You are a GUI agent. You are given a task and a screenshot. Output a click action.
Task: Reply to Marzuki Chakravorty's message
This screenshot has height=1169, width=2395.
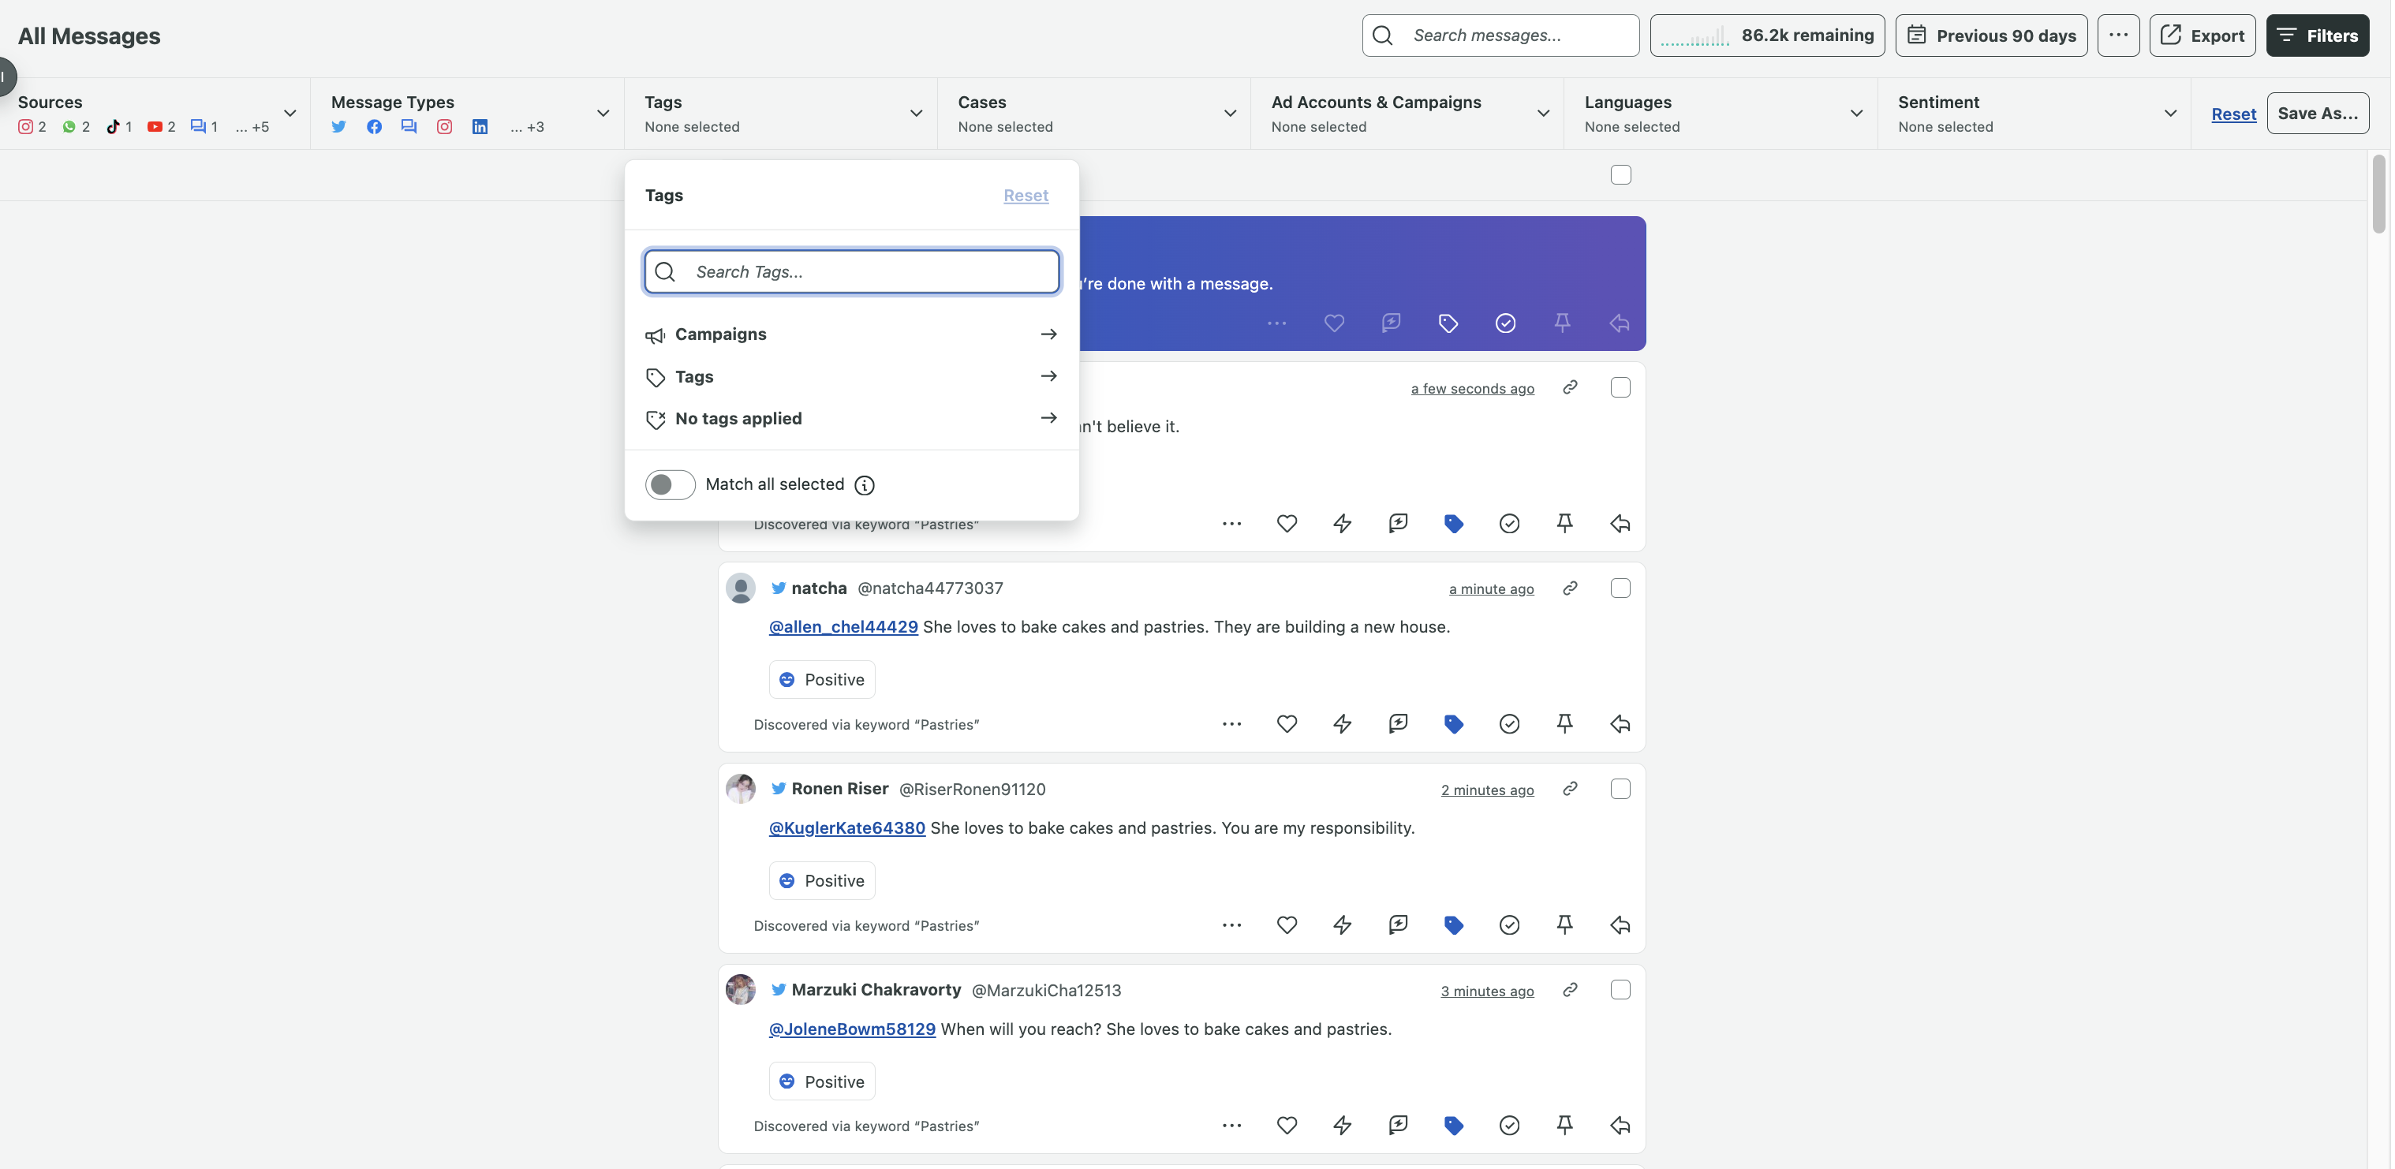click(1620, 1126)
